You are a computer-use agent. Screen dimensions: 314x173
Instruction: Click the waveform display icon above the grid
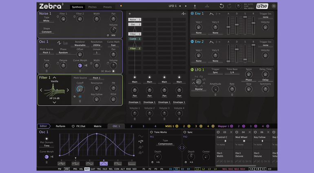pos(184,13)
